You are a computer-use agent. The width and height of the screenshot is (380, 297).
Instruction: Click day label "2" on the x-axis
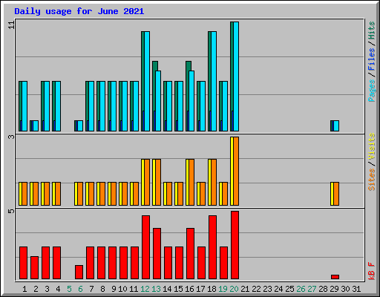click(36, 289)
